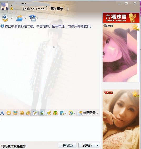Open the handwriting input pencil icon
Screen dimensions: 141x149
[x=35, y=113]
